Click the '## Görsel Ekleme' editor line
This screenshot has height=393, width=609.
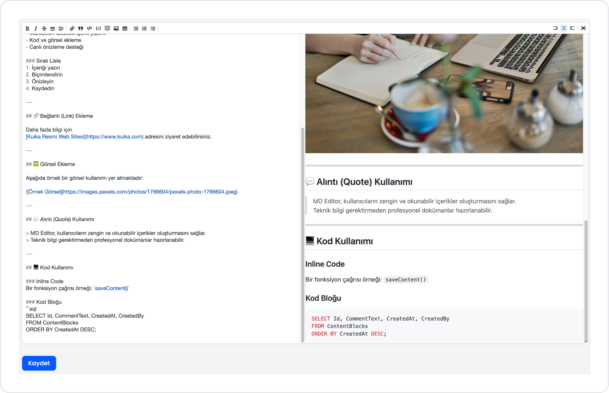click(x=50, y=164)
